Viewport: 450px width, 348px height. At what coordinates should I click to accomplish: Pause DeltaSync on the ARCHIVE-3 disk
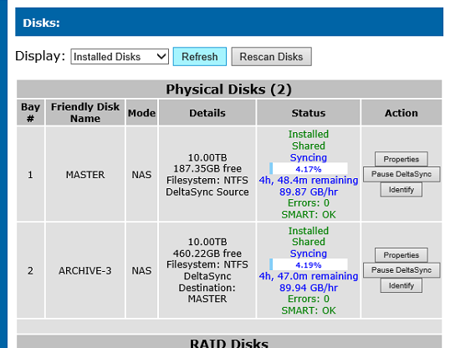point(401,270)
